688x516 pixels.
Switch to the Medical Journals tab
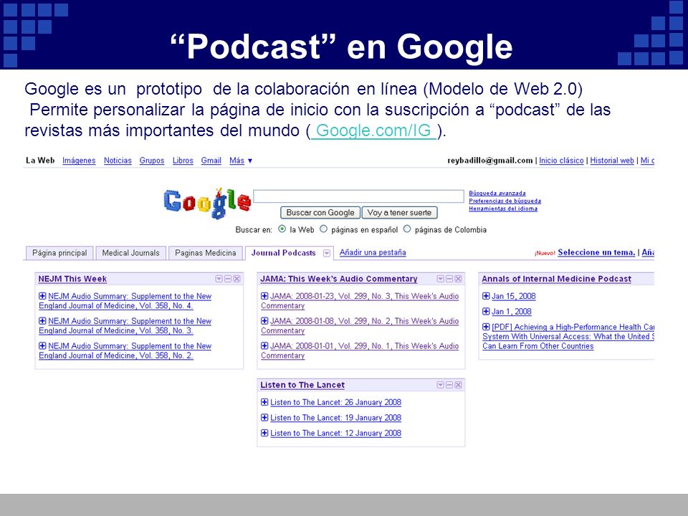[130, 253]
